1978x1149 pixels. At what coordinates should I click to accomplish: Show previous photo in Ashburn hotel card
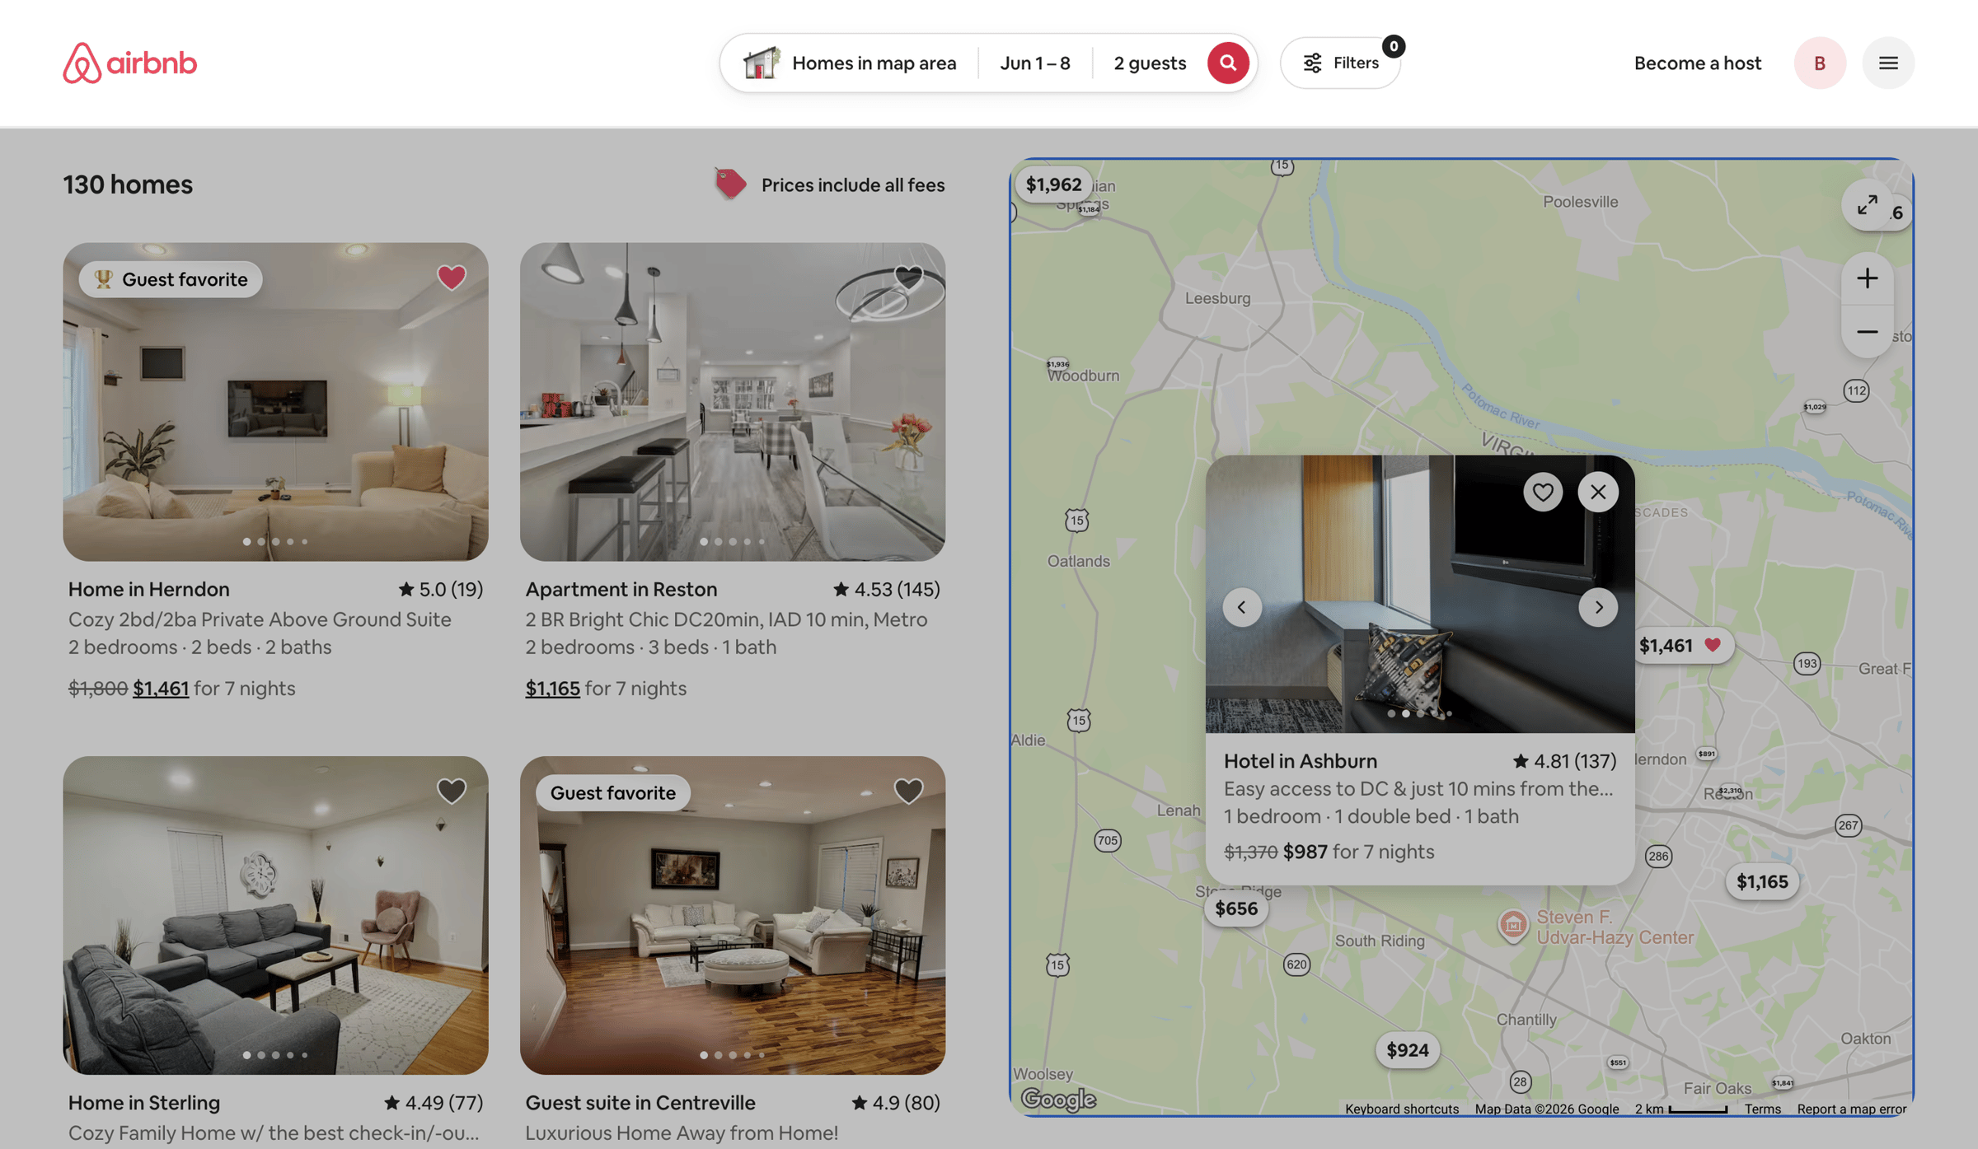(x=1241, y=607)
